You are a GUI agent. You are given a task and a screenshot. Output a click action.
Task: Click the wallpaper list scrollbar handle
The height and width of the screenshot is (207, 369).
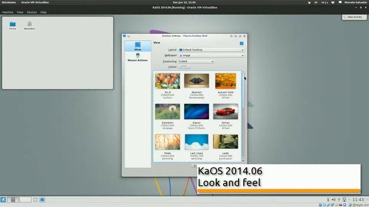coord(243,91)
